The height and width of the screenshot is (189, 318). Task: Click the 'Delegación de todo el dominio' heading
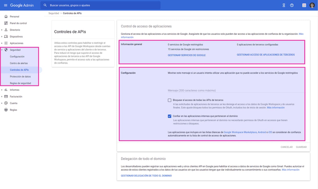pyautogui.click(x=143, y=159)
